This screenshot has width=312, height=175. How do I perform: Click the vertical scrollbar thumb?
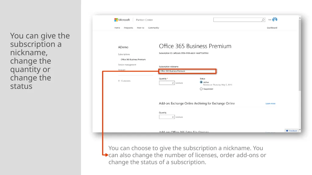click(x=300, y=55)
